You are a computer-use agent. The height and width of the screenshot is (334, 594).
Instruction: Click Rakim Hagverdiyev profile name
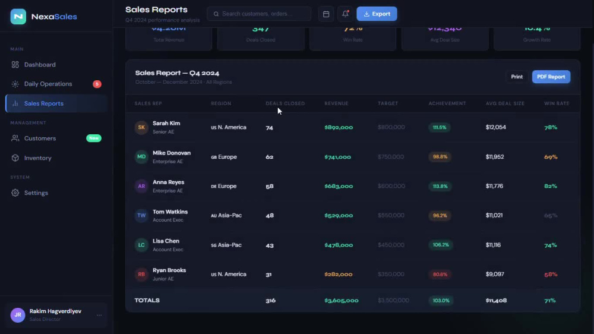(55, 311)
